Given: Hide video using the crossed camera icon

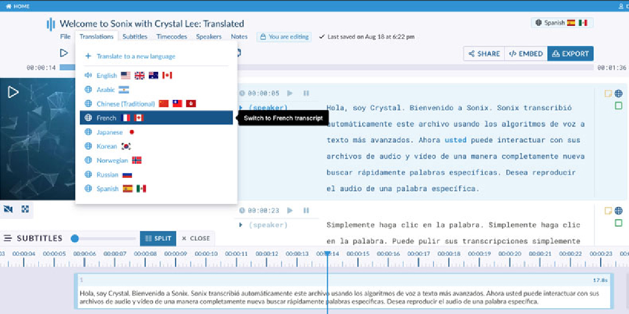Looking at the screenshot, I should (x=8, y=209).
